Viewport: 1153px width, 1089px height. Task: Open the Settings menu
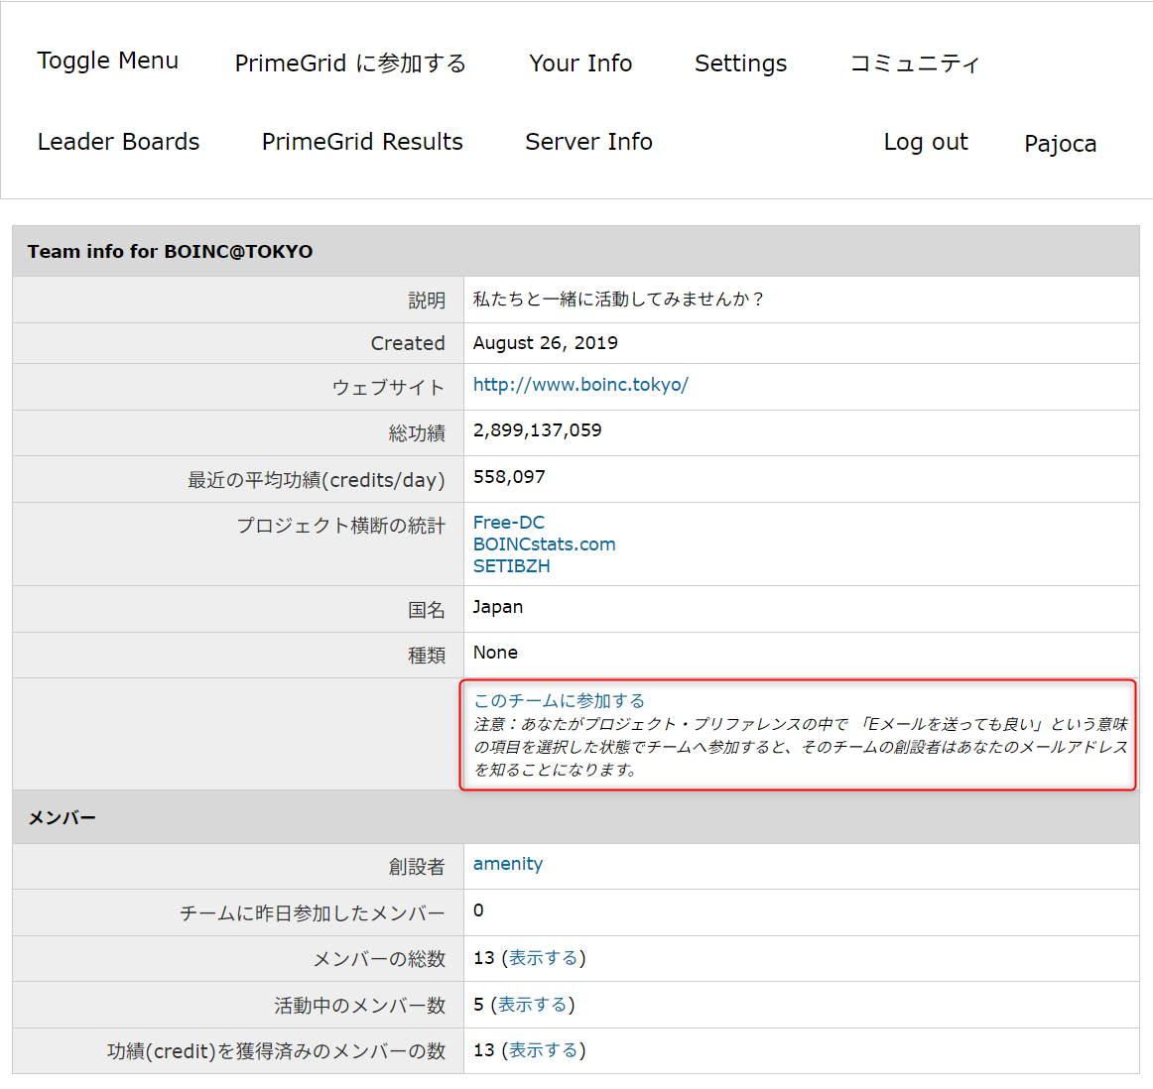740,62
